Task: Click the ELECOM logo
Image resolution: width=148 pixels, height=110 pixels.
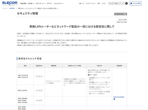Action: [x=10, y=3]
